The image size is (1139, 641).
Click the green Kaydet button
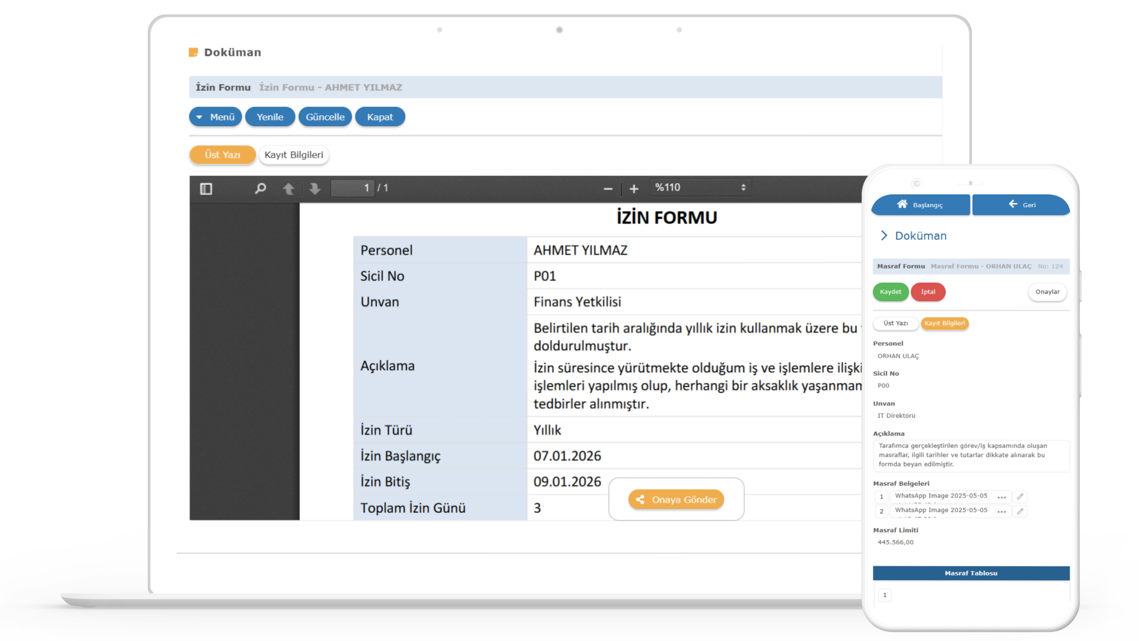890,292
